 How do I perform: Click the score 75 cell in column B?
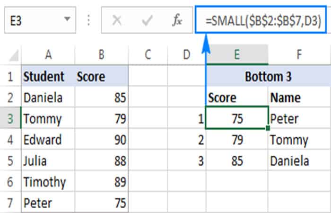(102, 202)
